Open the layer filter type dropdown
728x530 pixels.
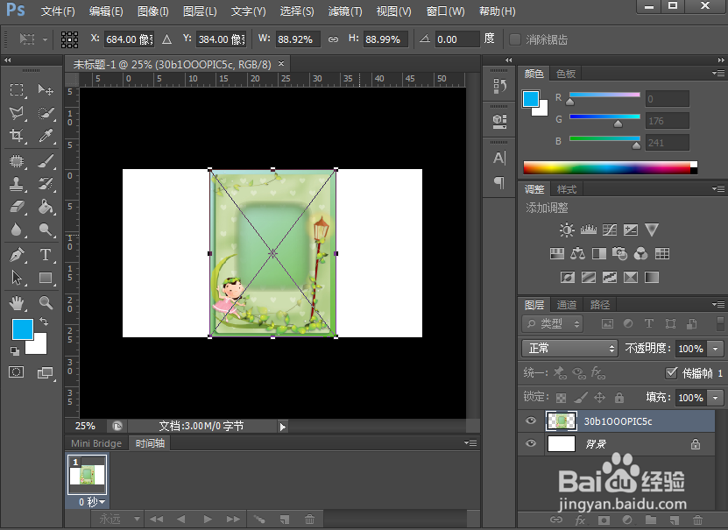(x=552, y=323)
